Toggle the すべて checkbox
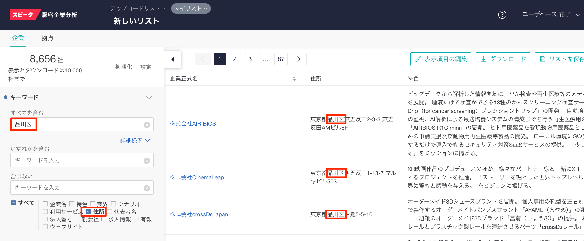 (x=14, y=203)
